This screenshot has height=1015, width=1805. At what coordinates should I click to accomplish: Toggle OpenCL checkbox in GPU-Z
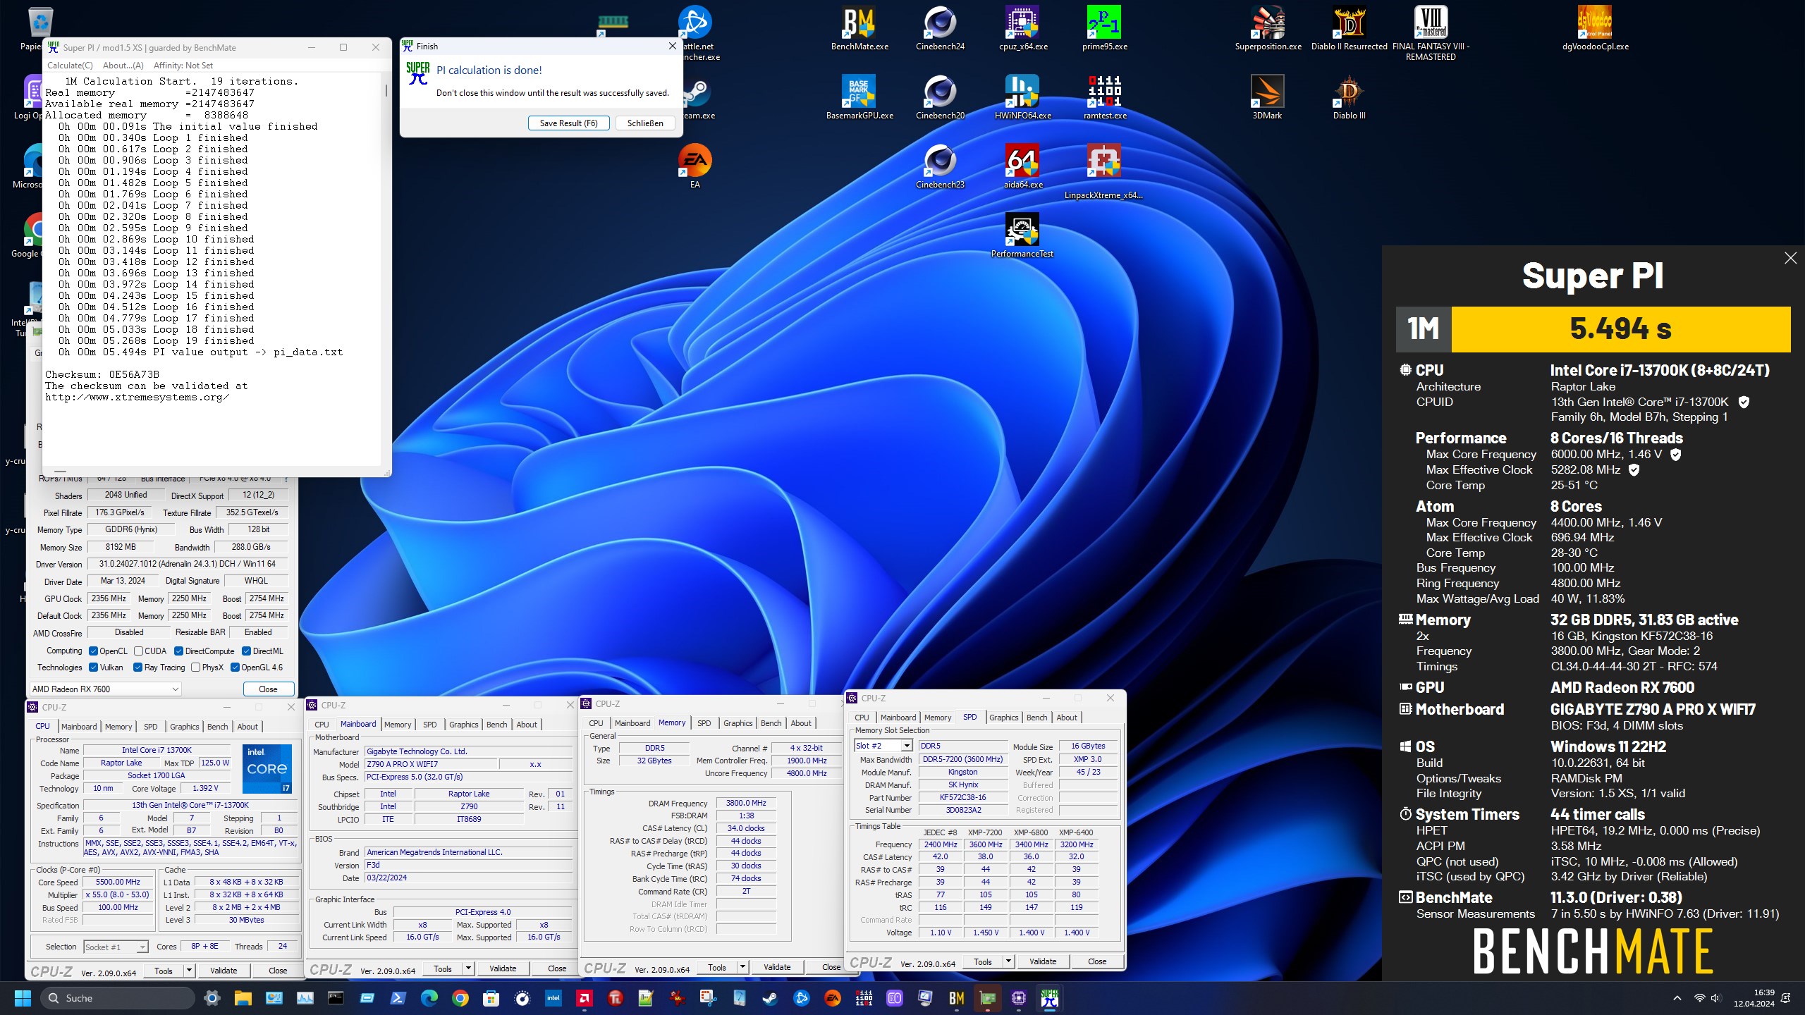[93, 651]
